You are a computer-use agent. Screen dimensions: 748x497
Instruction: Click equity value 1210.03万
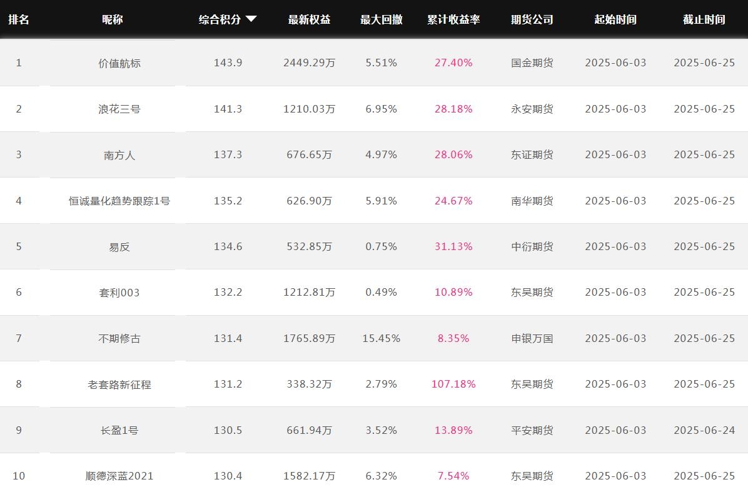(x=309, y=109)
